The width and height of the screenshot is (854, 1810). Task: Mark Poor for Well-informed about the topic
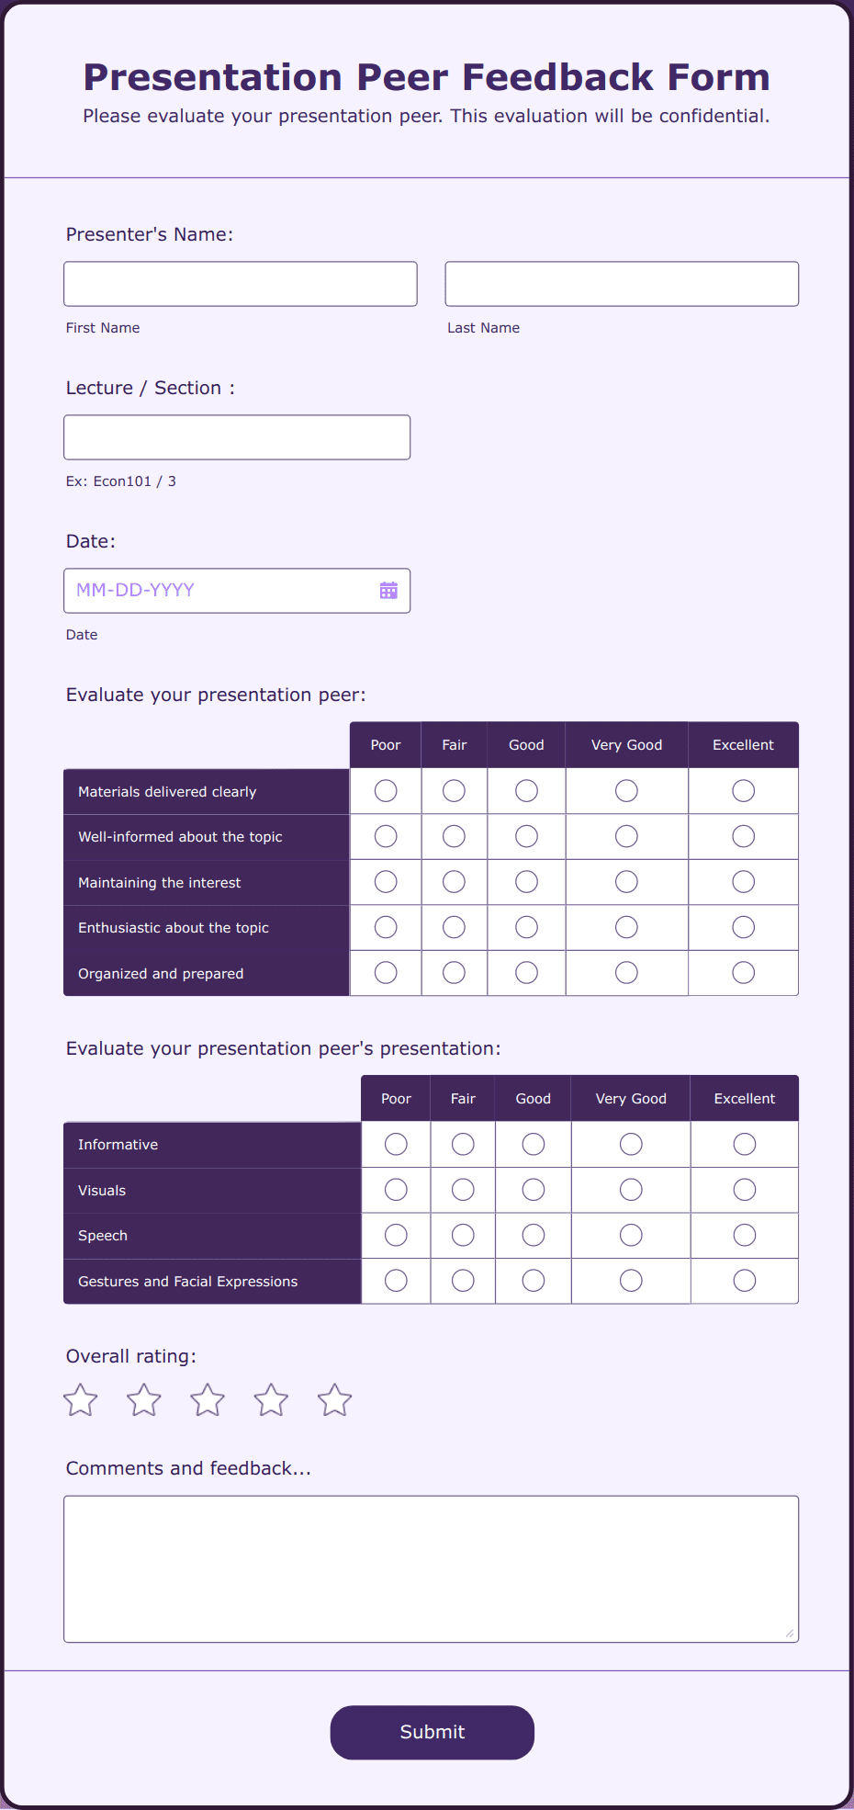(385, 836)
